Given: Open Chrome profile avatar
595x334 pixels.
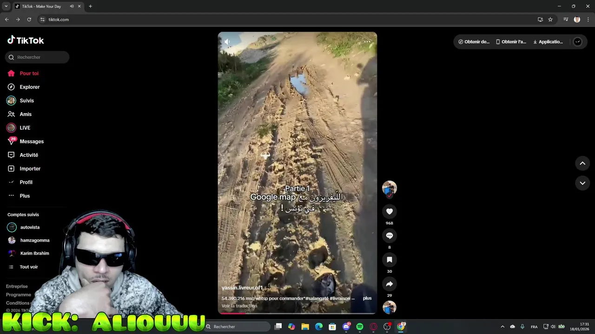Looking at the screenshot, I should tap(577, 19).
